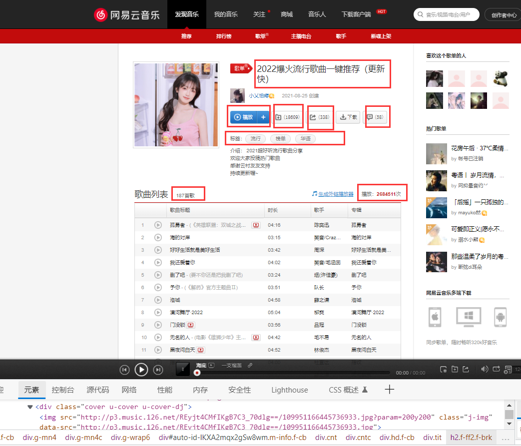This screenshot has height=446, width=521.
Task: Click 生成外链播放器 link
Action: tap(336, 194)
